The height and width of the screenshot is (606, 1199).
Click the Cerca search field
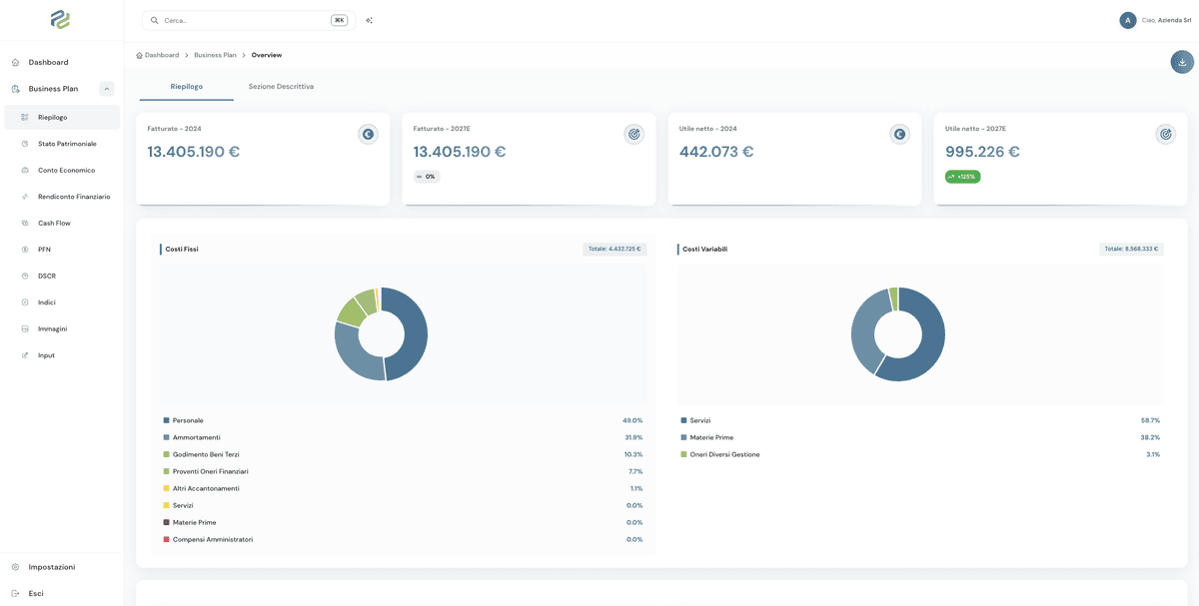click(x=249, y=20)
